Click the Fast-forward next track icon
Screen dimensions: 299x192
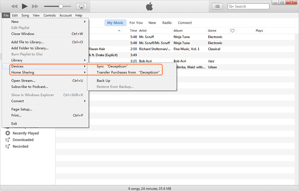click(35, 6)
